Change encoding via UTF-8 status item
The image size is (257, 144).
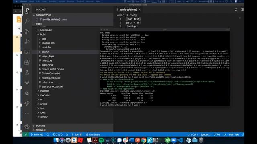(x=217, y=134)
